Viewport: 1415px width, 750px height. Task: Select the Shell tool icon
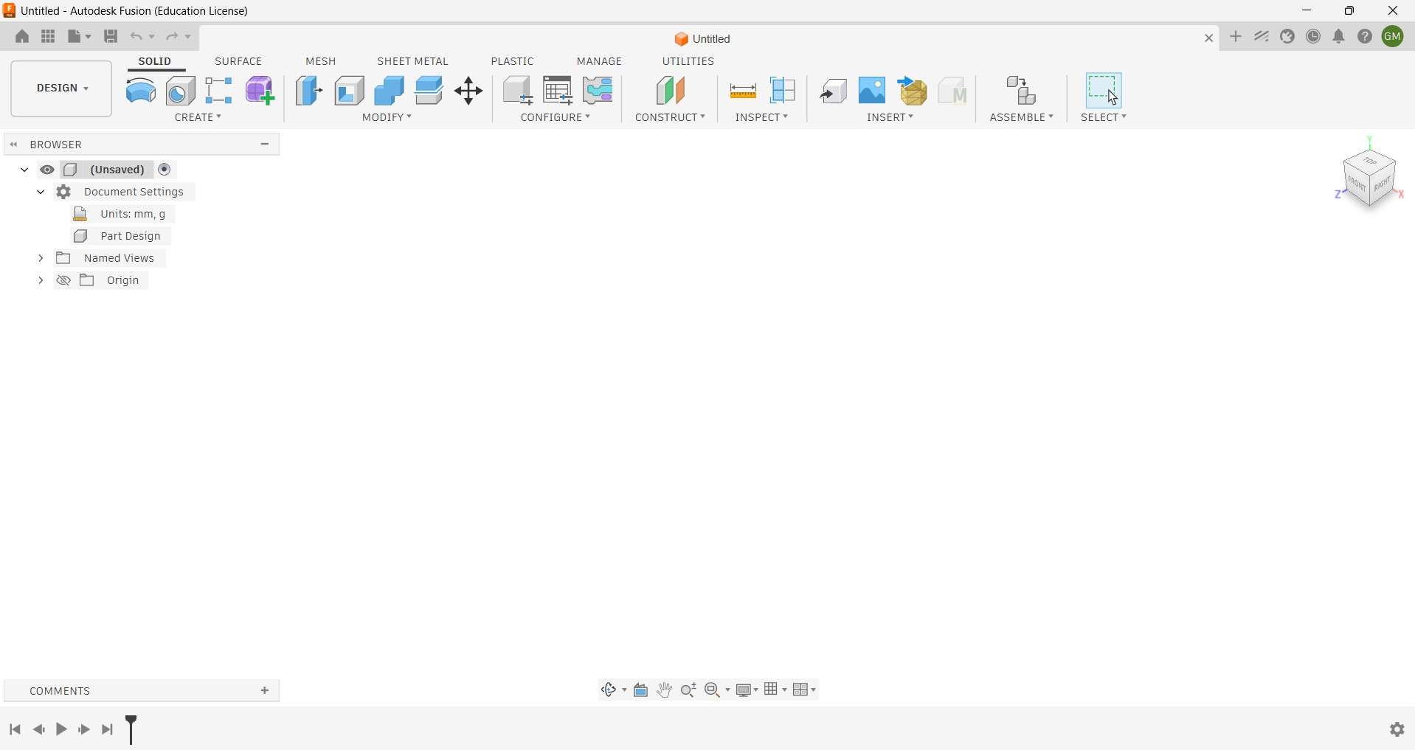(x=350, y=91)
